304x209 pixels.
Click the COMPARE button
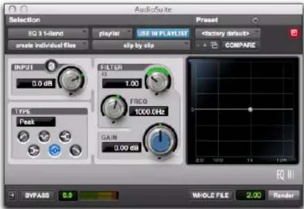[x=241, y=46]
